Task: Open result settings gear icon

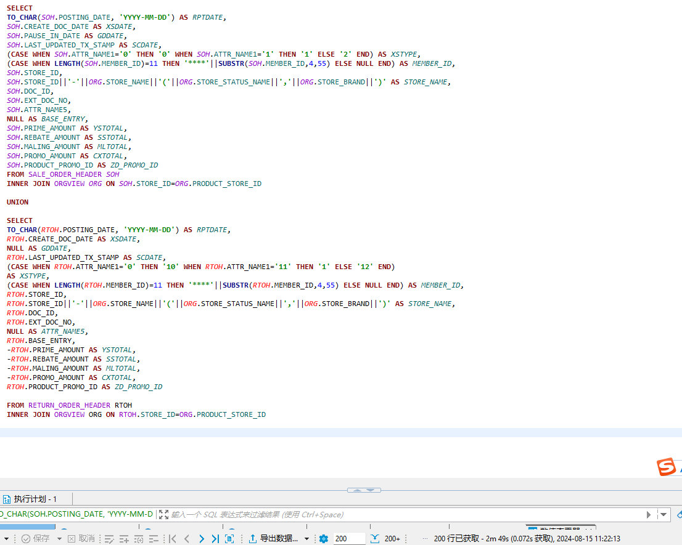Action: pos(324,539)
